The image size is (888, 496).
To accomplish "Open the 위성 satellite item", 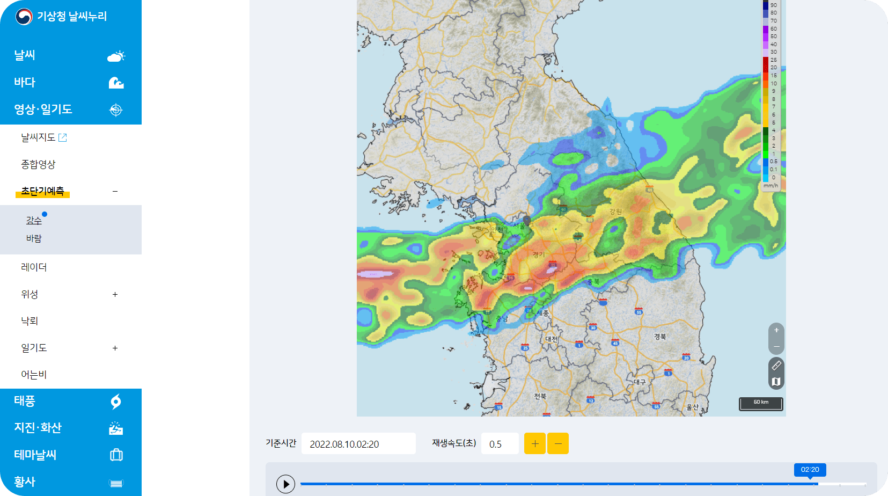I will pyautogui.click(x=30, y=294).
